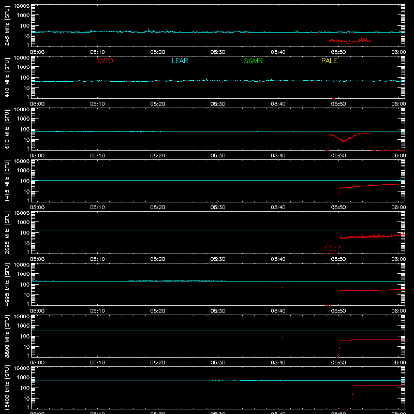
Task: Click the 1000 y-axis value on 2695 MHz panel
Action: click(23, 222)
